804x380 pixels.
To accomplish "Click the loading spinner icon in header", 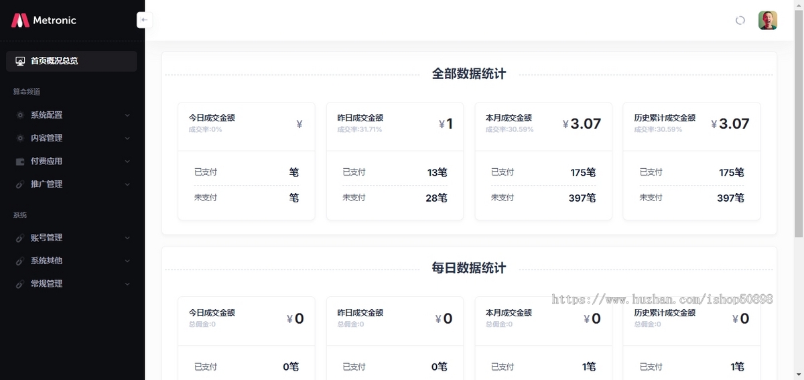I will pos(740,20).
